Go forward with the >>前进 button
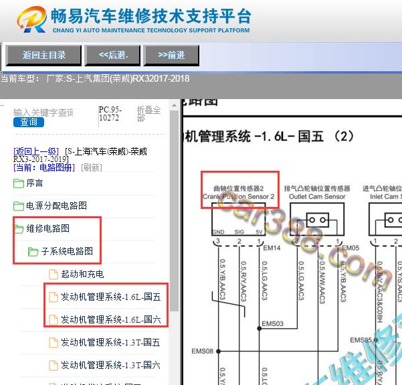This screenshot has height=385, width=402. [x=171, y=56]
